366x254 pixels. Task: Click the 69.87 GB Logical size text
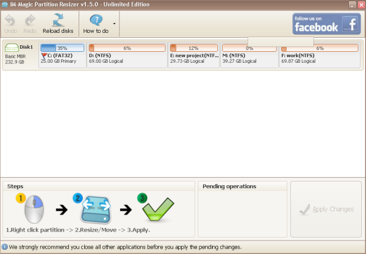[298, 61]
